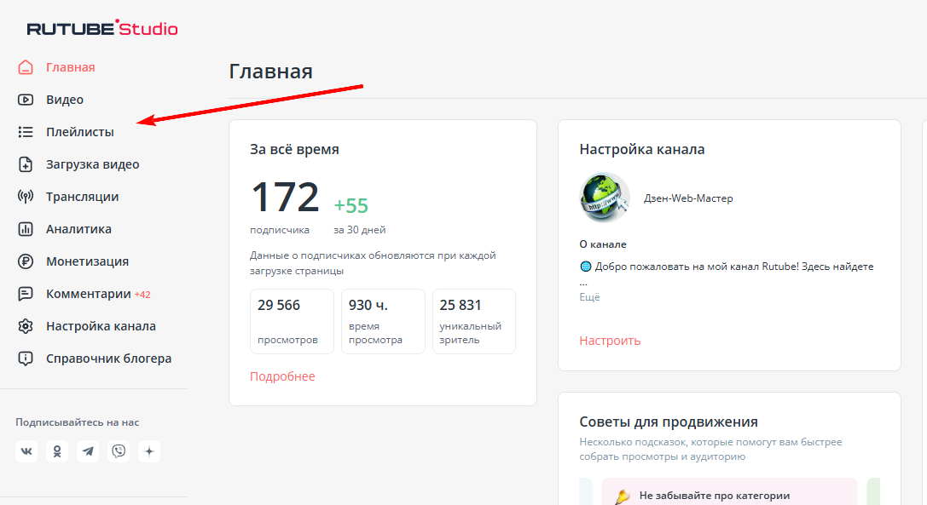The height and width of the screenshot is (505, 927).
Task: Click the ruble icon beside Монетизация
Action: pyautogui.click(x=26, y=261)
